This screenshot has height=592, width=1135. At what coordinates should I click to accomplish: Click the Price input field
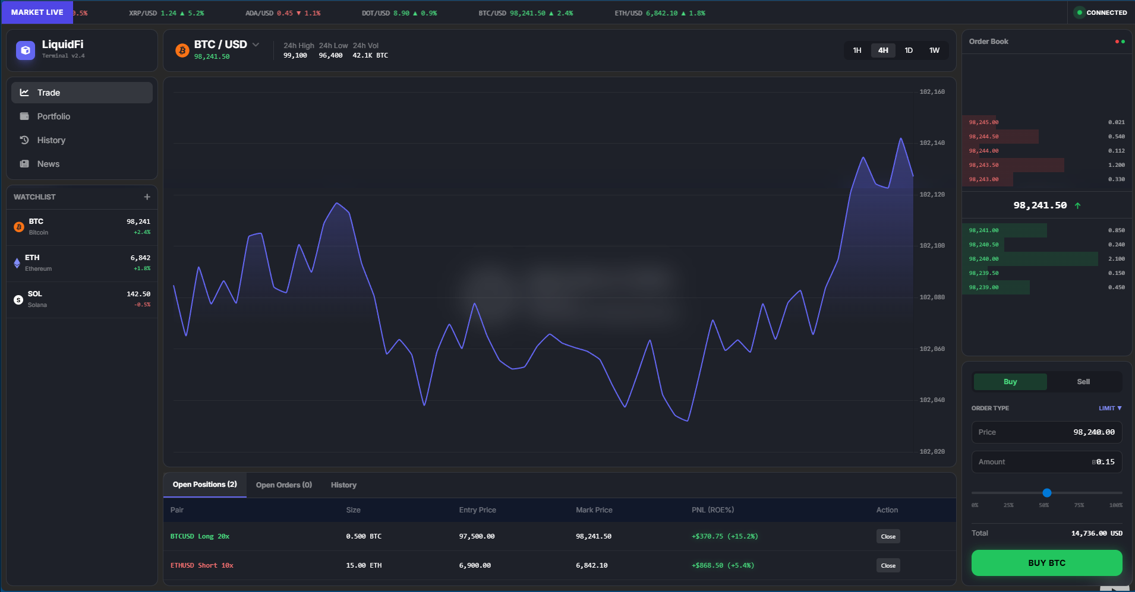[x=1046, y=432]
